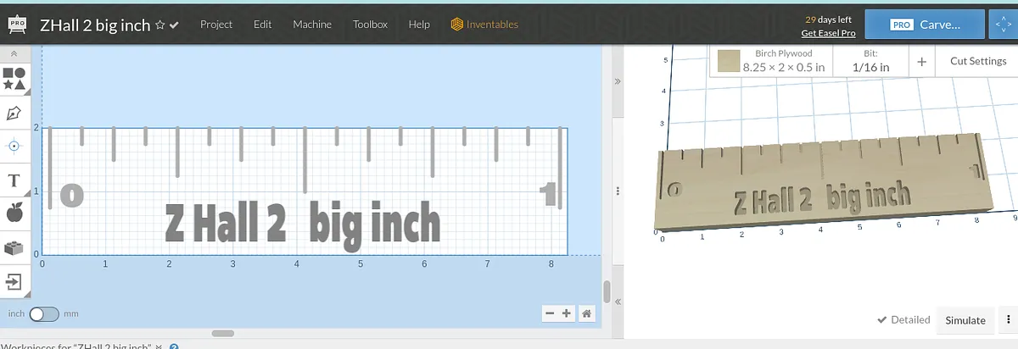Toggle the Detailed preview checkmark
1018x349 pixels.
[x=904, y=320]
